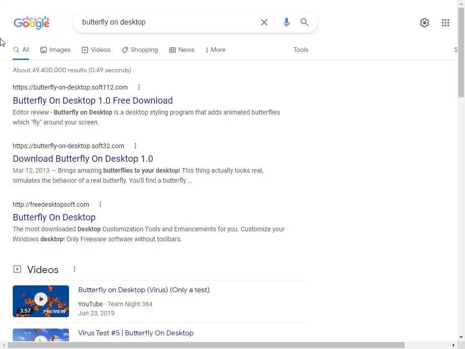This screenshot has width=465, height=349.
Task: Play the 3:57 video thumbnail preview
Action: [41, 301]
